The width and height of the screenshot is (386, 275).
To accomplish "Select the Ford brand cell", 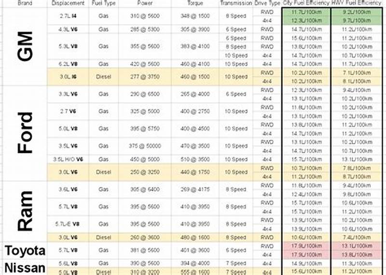I will tap(25, 133).
